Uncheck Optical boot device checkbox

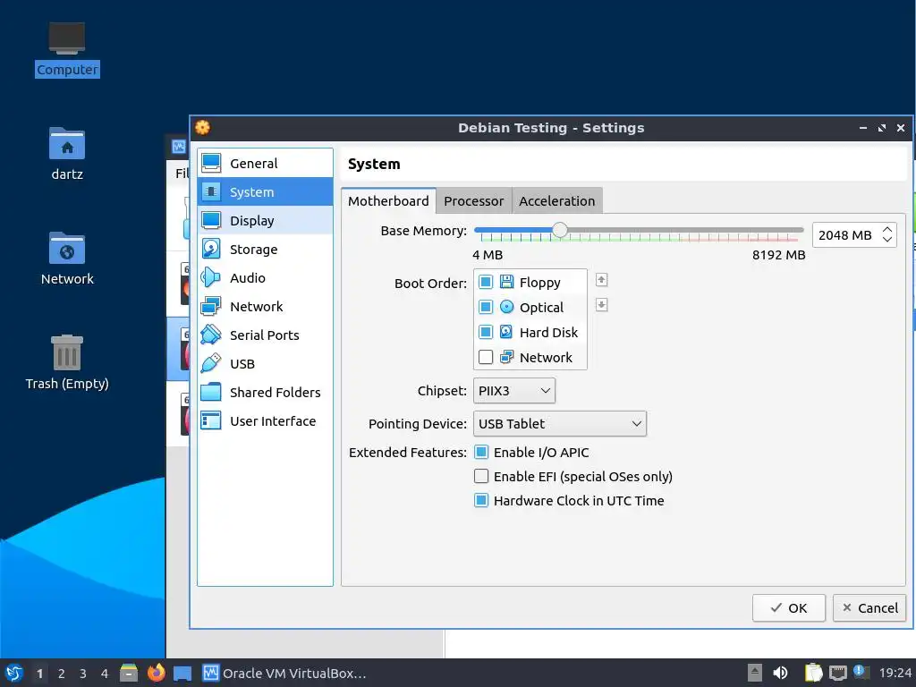coord(486,308)
